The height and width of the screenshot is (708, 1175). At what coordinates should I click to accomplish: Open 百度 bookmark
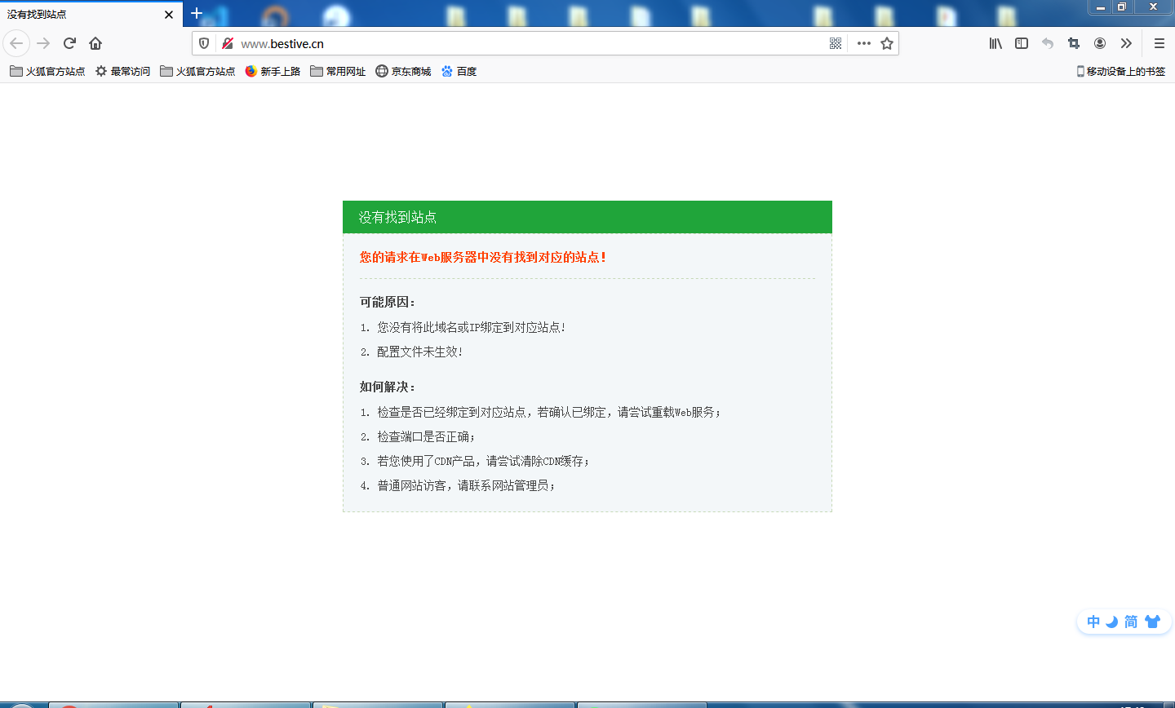(x=459, y=71)
